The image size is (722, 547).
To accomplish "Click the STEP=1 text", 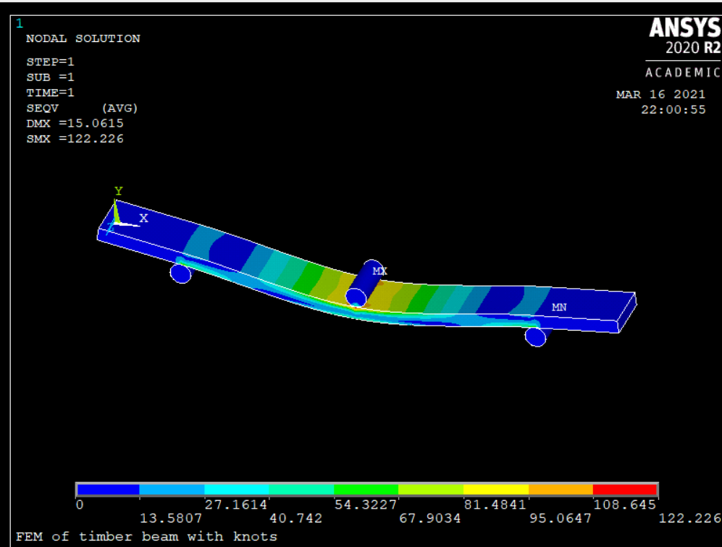I will [x=50, y=62].
